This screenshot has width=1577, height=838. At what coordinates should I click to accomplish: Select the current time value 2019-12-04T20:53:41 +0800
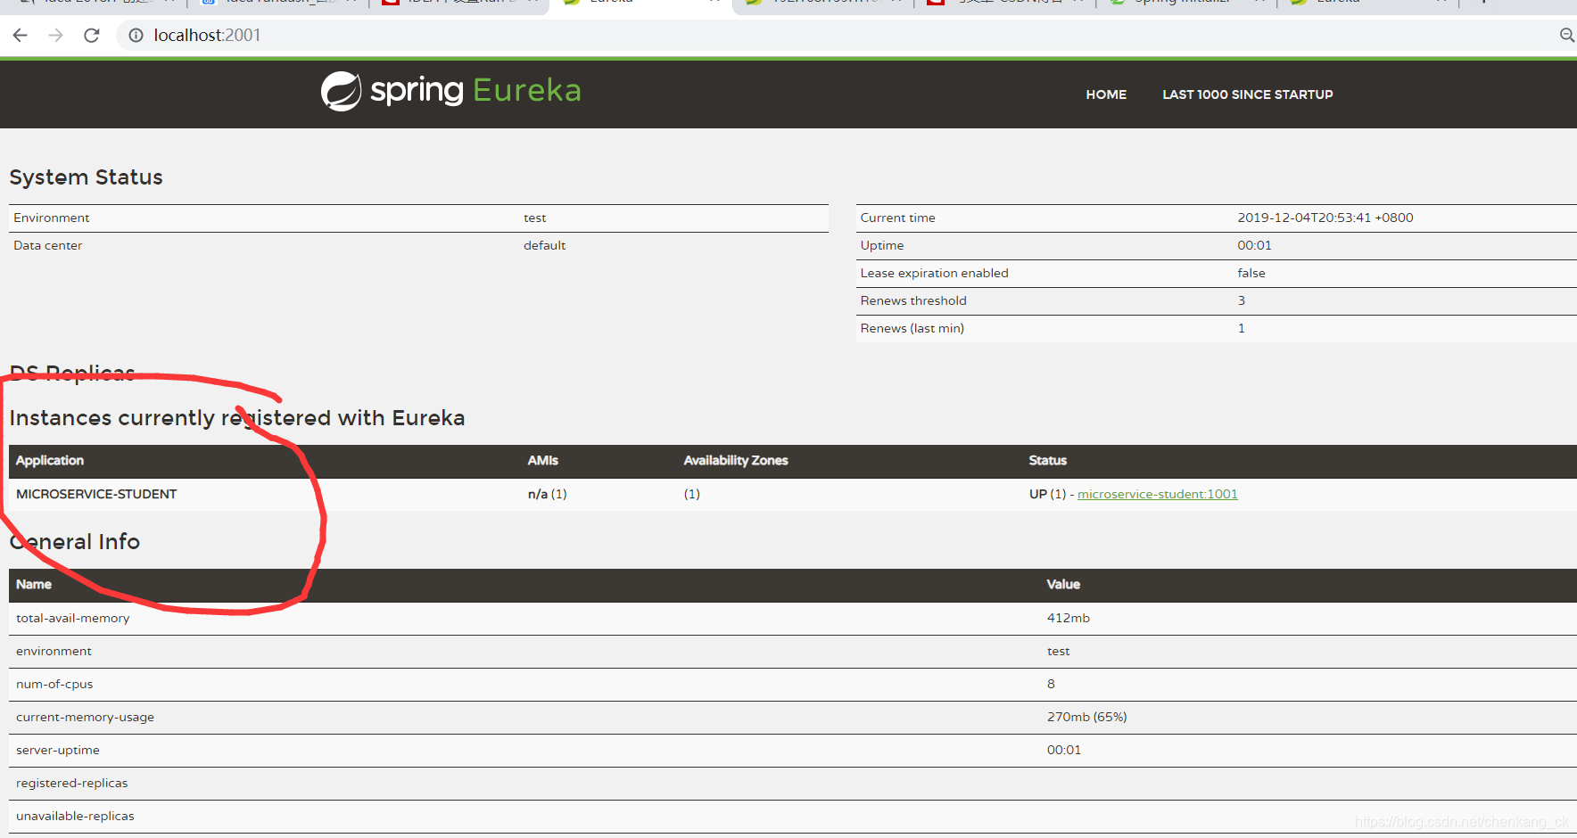point(1325,218)
